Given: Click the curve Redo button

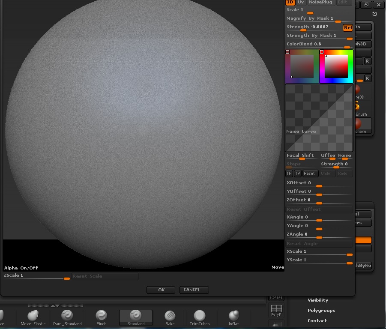Looking at the screenshot, I should [x=344, y=173].
